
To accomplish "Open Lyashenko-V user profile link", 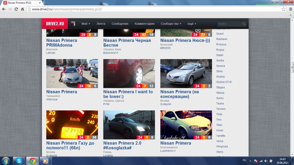I will pyautogui.click(x=168, y=151).
